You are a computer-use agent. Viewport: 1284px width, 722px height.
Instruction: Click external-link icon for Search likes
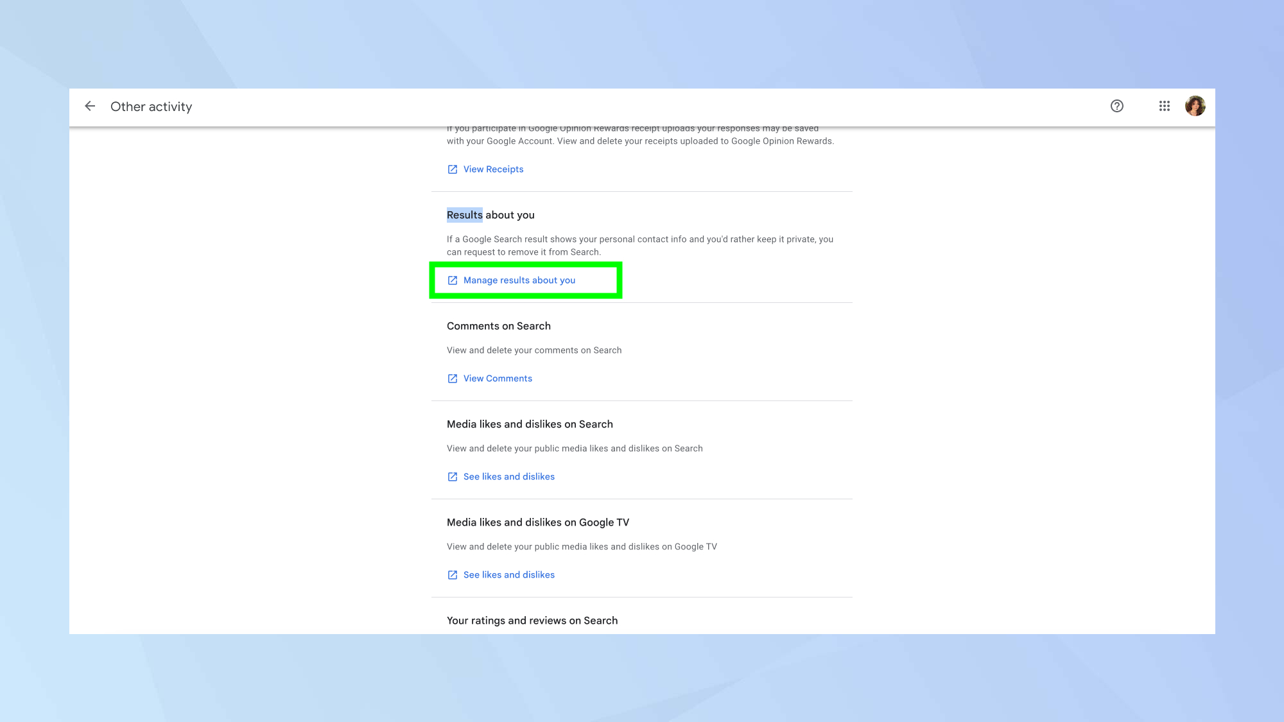click(x=453, y=477)
